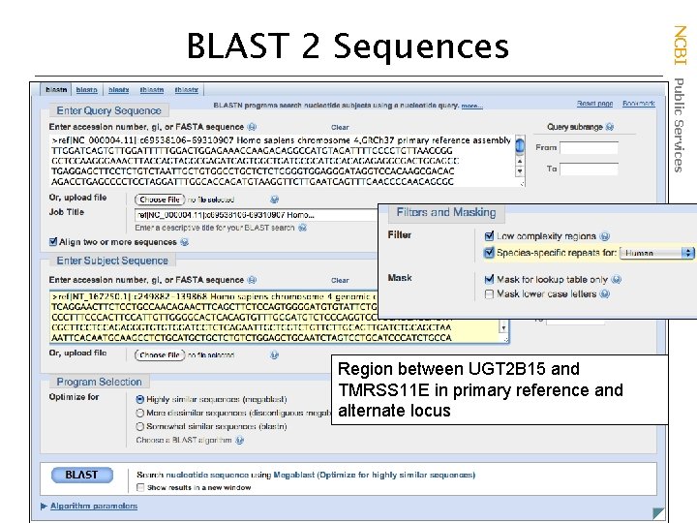The image size is (697, 523).
Task: Click subject sequence box scrollbar down arrow
Action: [503, 327]
